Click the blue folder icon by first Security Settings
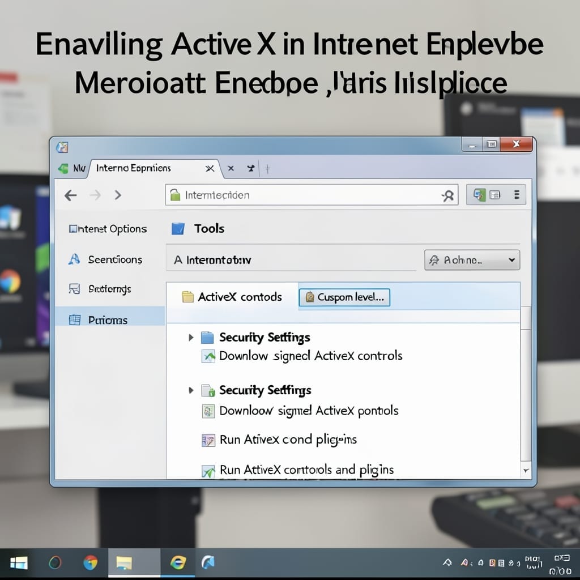580x580 pixels. pyautogui.click(x=207, y=338)
